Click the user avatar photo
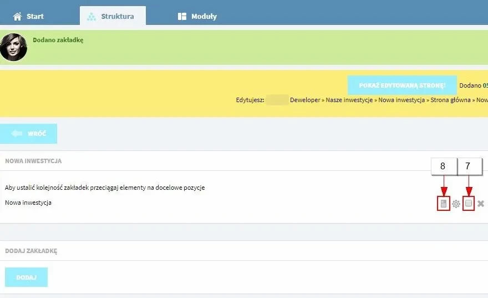This screenshot has height=298, width=488. click(x=13, y=47)
